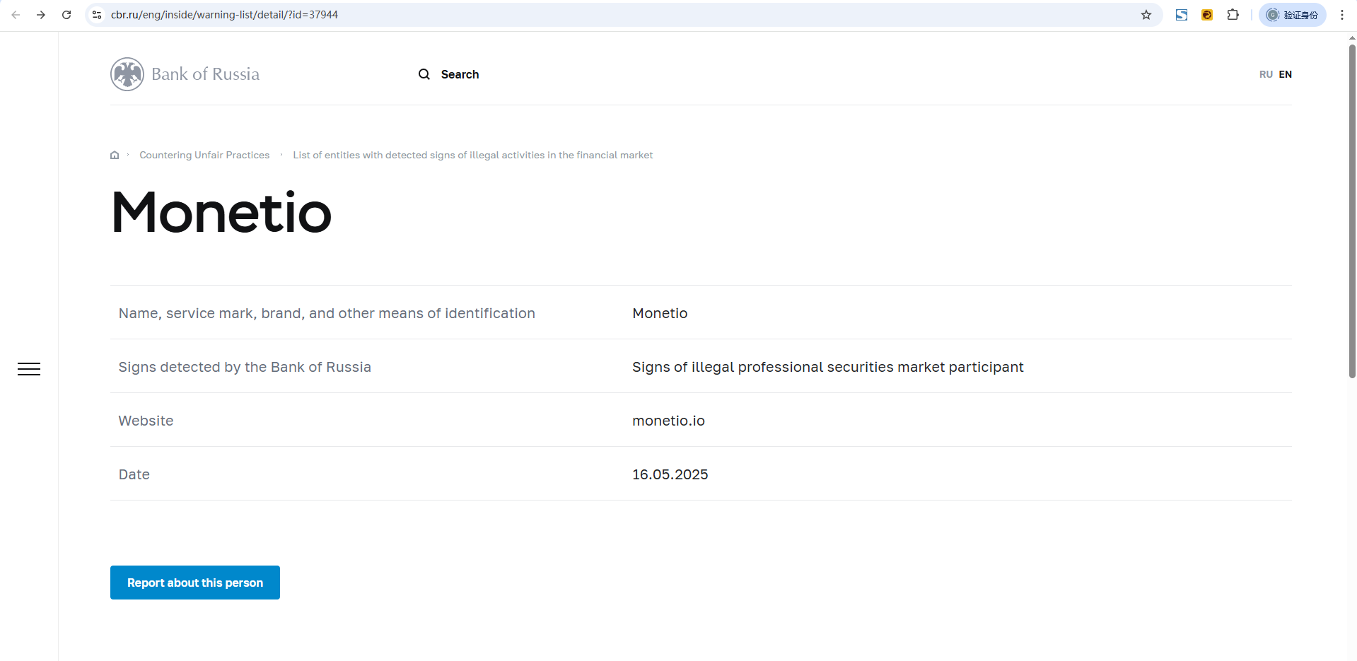
Task: Click the blue square extension icon
Action: point(1182,15)
